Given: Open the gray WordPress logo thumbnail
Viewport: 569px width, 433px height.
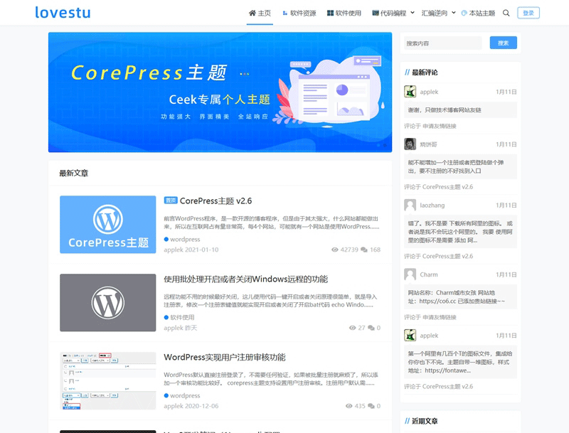Looking at the screenshot, I should pos(108,302).
